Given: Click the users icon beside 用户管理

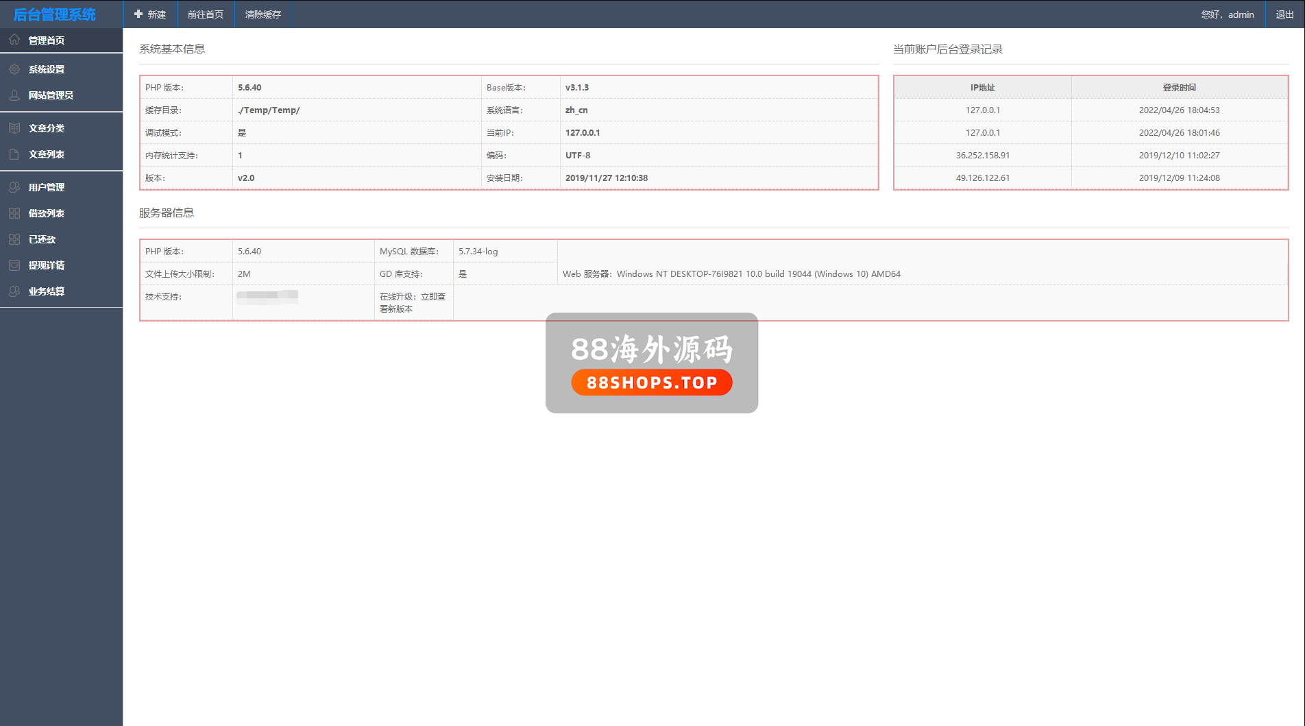Looking at the screenshot, I should click(14, 187).
